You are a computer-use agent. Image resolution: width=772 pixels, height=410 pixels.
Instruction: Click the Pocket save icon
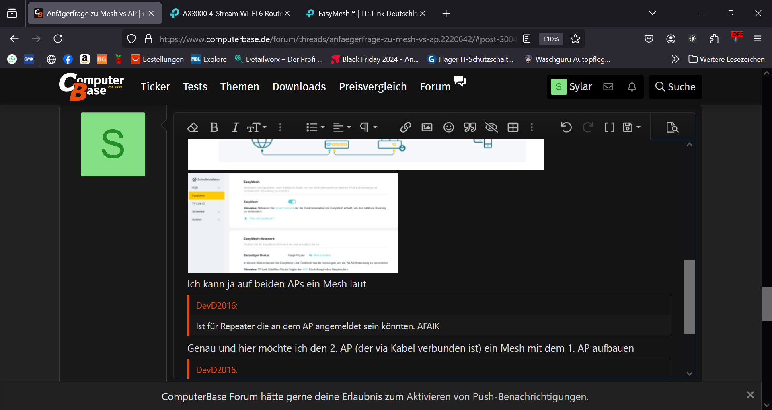pyautogui.click(x=649, y=39)
